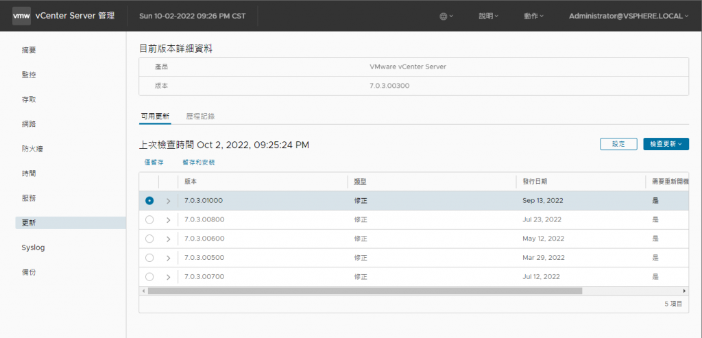Expand details of version 7.0.3.00600

(169, 239)
